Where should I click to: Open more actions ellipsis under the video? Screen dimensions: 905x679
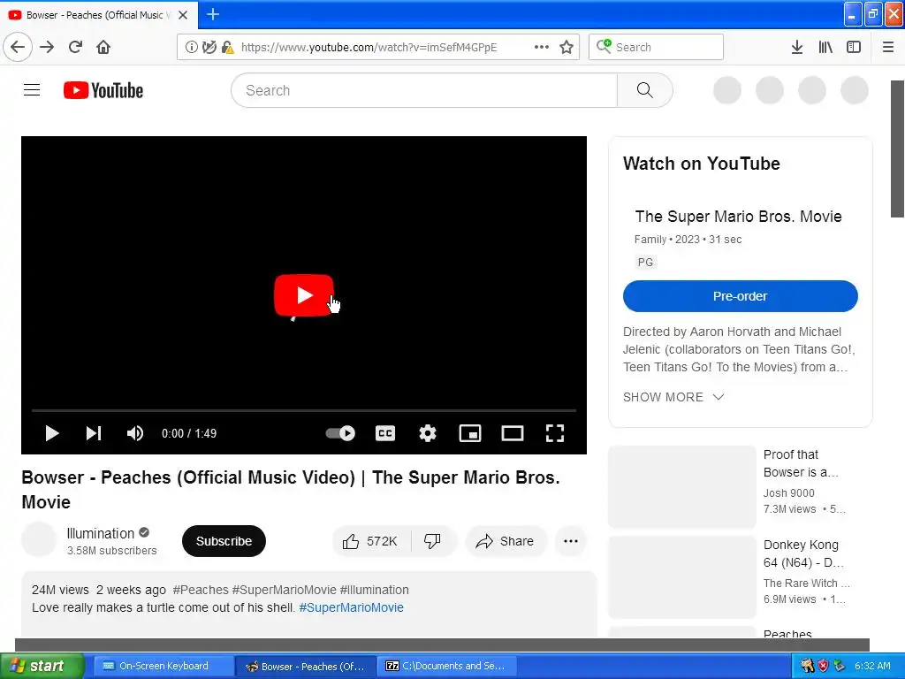[x=571, y=541]
